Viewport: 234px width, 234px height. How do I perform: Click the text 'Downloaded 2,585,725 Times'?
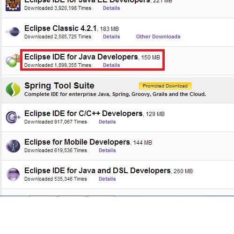[58, 37]
